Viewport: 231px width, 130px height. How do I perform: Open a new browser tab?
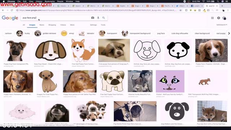[x=222, y=6]
